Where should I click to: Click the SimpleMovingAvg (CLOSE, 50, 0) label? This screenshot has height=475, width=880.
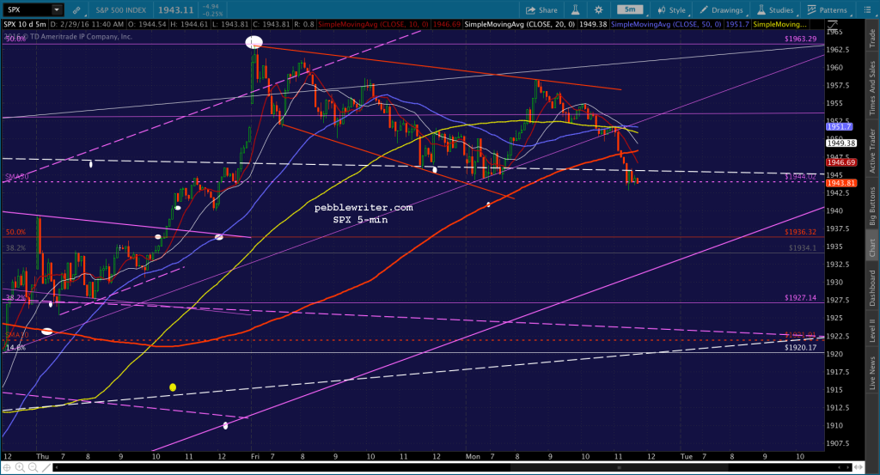(666, 25)
